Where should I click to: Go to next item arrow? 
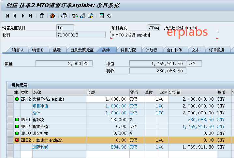23,16
